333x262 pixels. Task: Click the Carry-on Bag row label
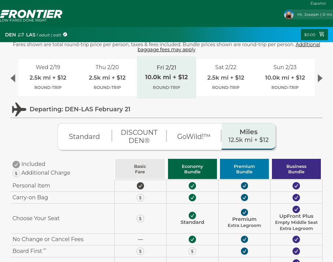30,198
